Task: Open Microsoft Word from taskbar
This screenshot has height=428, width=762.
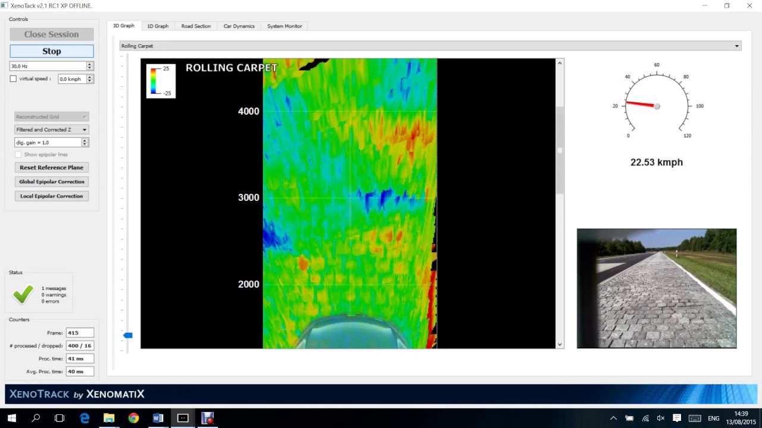Action: [158, 418]
